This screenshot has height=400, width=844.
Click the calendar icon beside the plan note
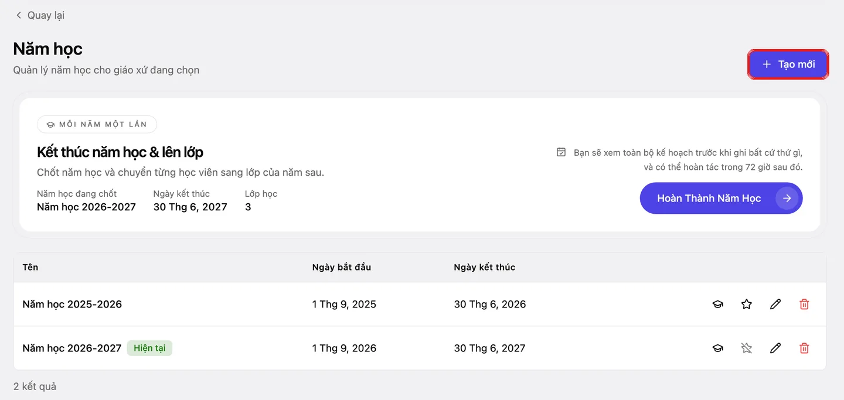(561, 152)
